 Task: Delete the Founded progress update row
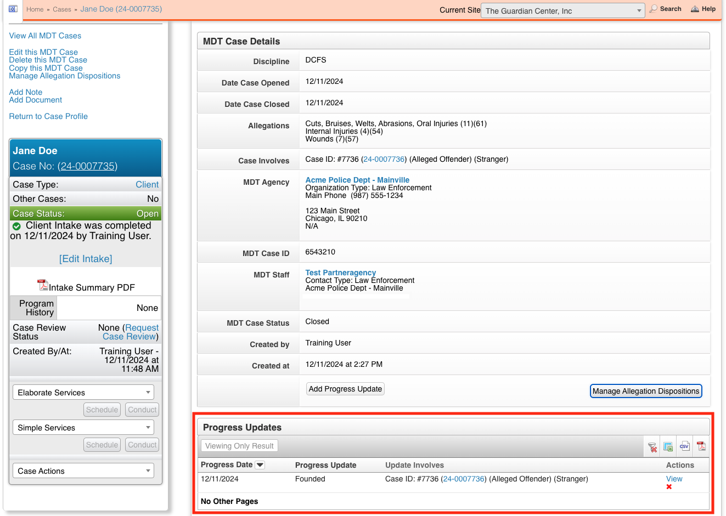coord(669,487)
